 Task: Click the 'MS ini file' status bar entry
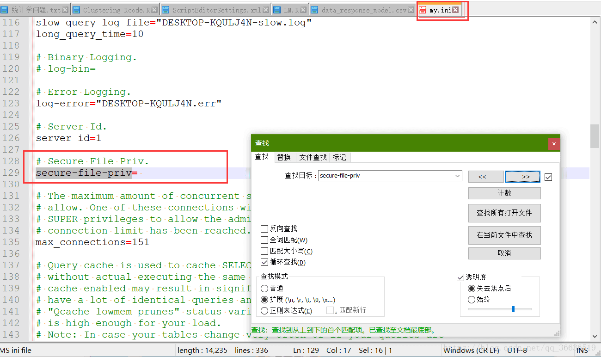point(16,350)
